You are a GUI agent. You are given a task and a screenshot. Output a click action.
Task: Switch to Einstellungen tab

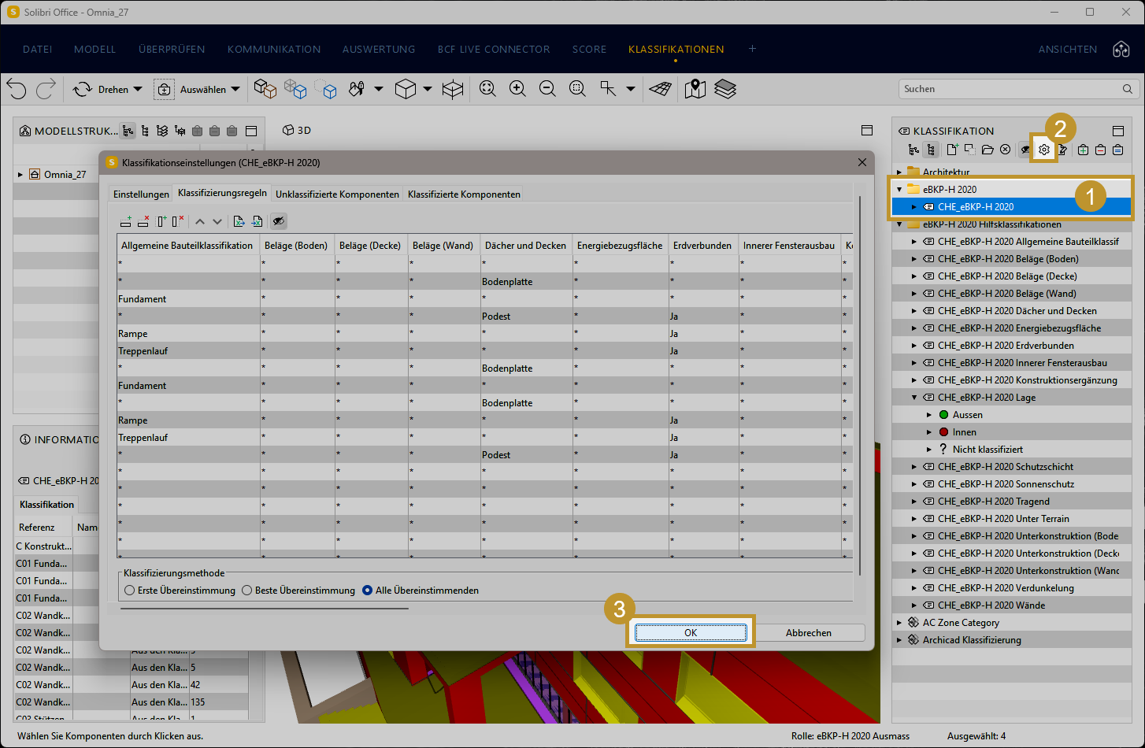(141, 194)
